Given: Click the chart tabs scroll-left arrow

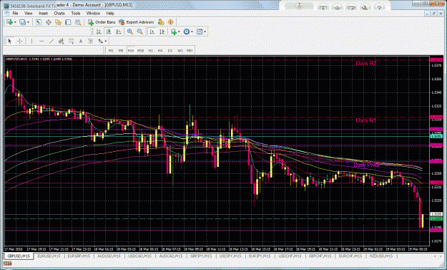Looking at the screenshot, I should (435, 256).
